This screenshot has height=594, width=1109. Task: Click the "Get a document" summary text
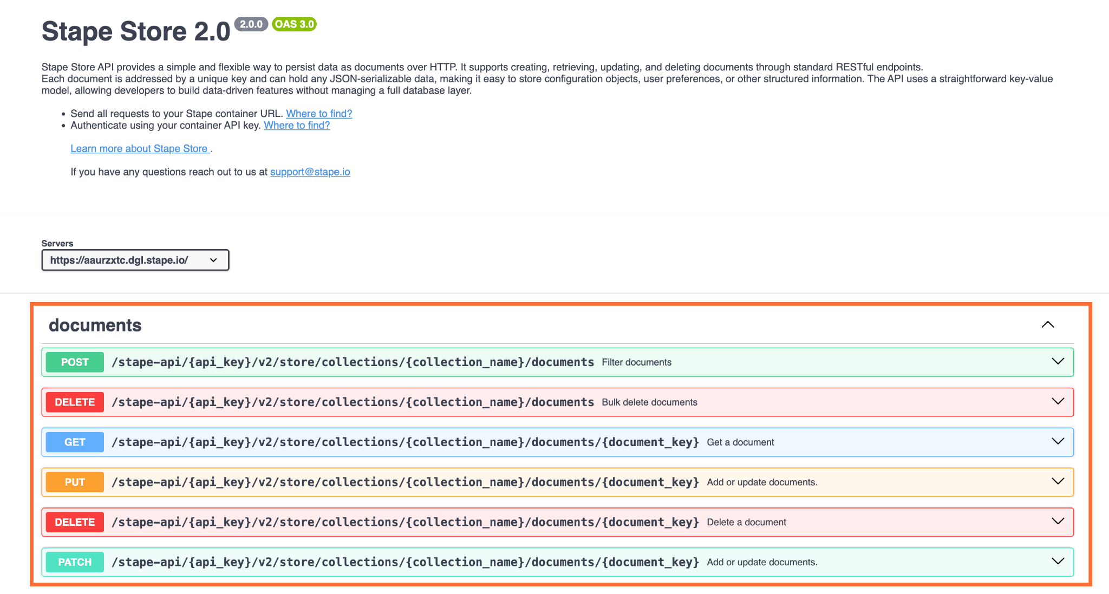740,442
